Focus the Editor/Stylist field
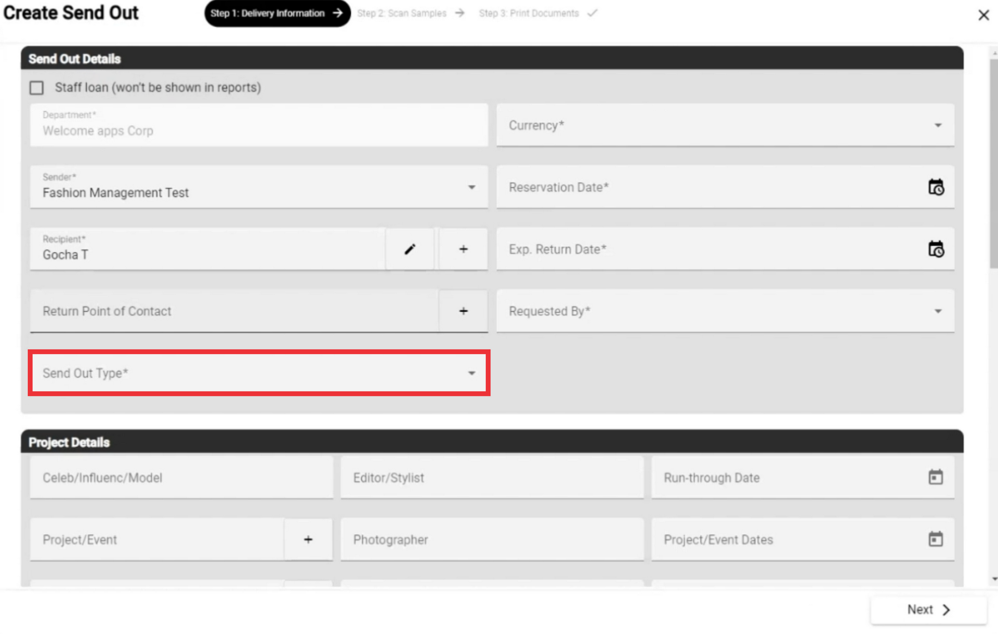 pyautogui.click(x=492, y=478)
